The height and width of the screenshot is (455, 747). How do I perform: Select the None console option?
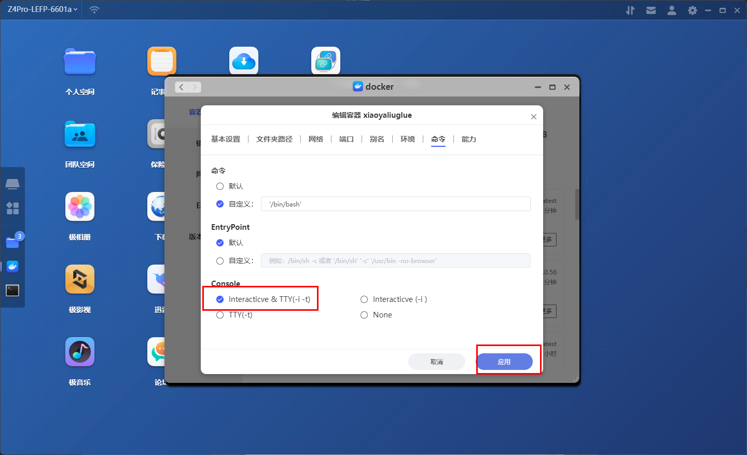[364, 315]
